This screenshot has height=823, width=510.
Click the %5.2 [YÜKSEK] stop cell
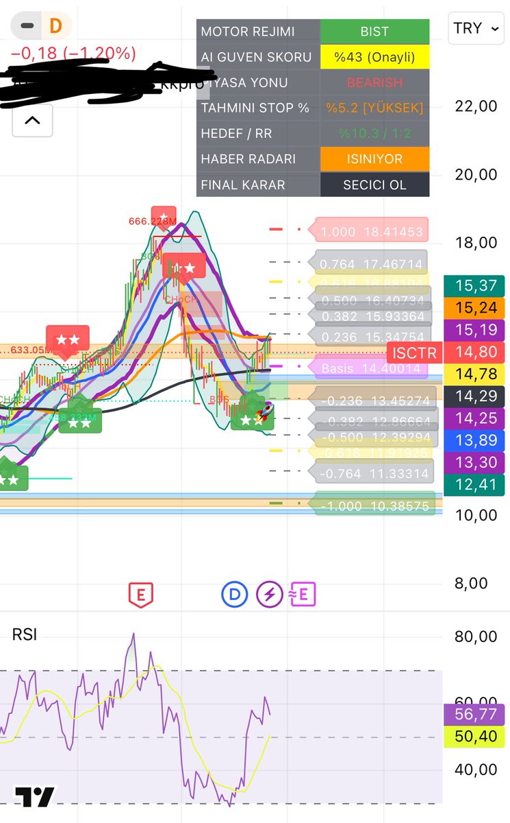coord(374,108)
